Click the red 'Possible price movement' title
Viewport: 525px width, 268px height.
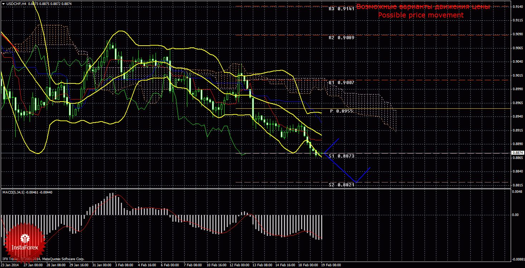point(421,15)
